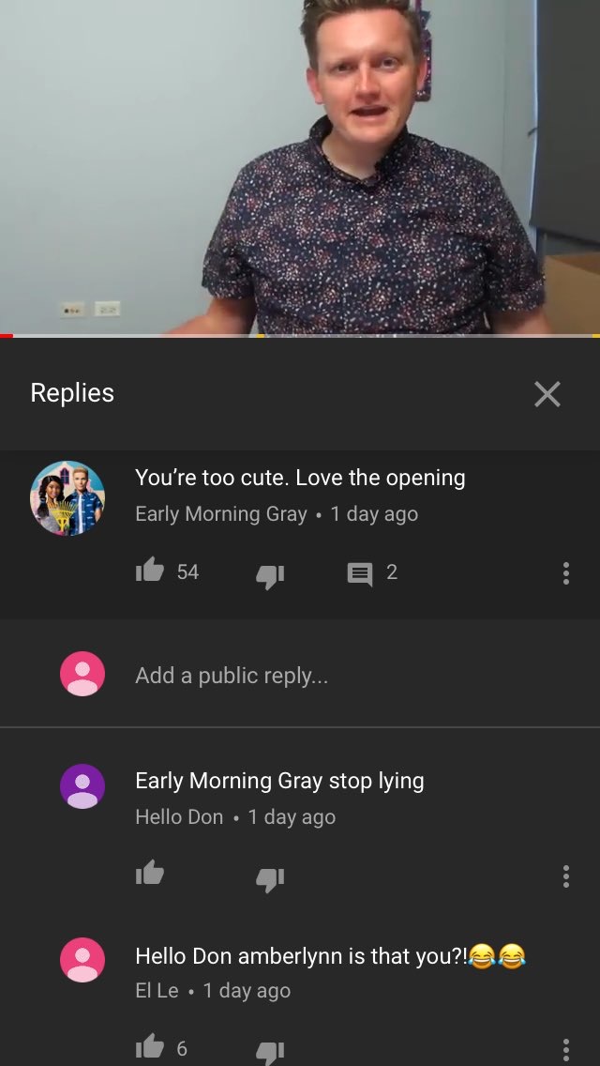Open Hello Don's channel name link
Screen dimensions: 600x1066
179,816
